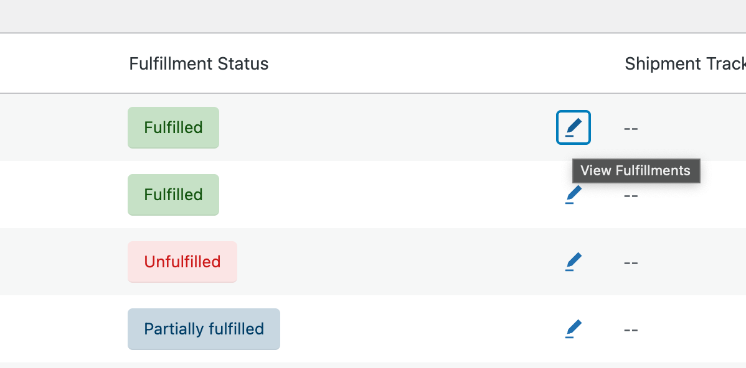Sort by the Fulfillment Status column header
Viewport: 746px width, 368px height.
click(x=199, y=63)
